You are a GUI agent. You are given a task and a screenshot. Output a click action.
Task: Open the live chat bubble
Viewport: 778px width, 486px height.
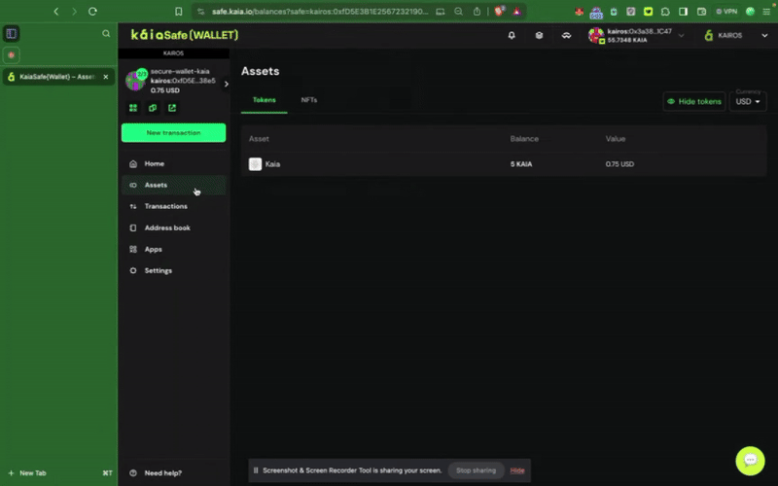point(750,460)
